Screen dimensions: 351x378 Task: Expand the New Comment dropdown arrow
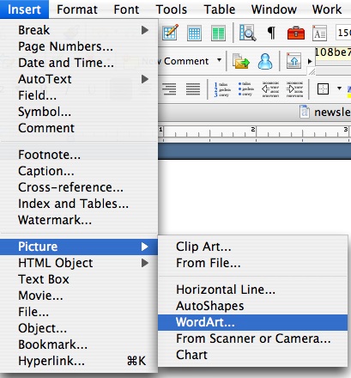tap(219, 60)
